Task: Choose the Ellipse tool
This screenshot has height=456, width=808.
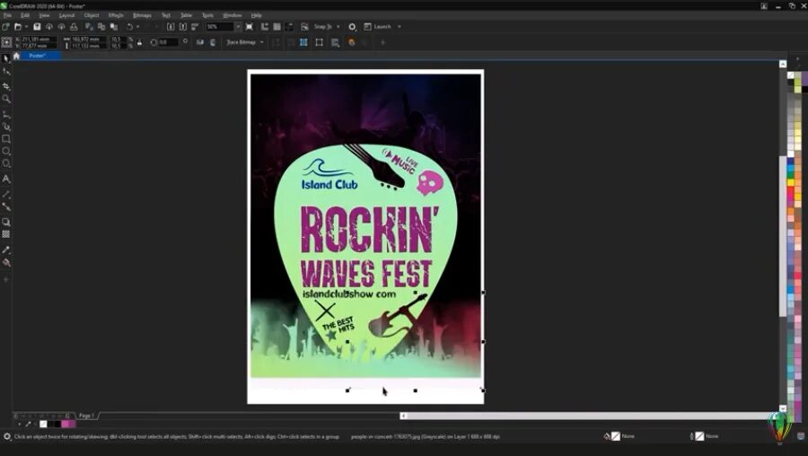Action: (x=6, y=151)
